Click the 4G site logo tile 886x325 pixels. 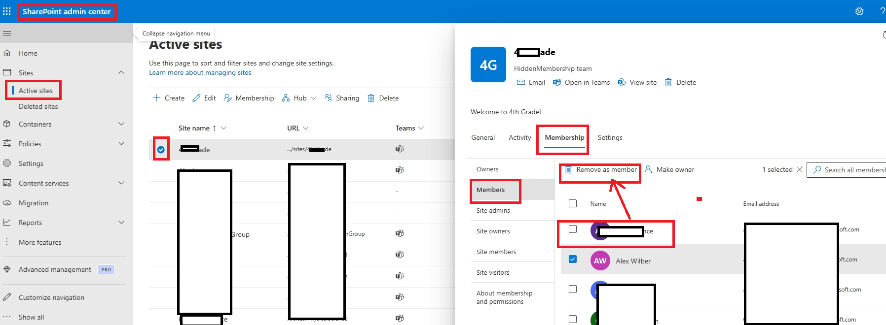click(x=488, y=65)
